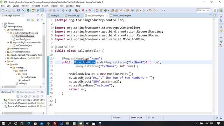
Task: Collapse the import fold marker at line 3
Action: pyautogui.click(x=54, y=27)
